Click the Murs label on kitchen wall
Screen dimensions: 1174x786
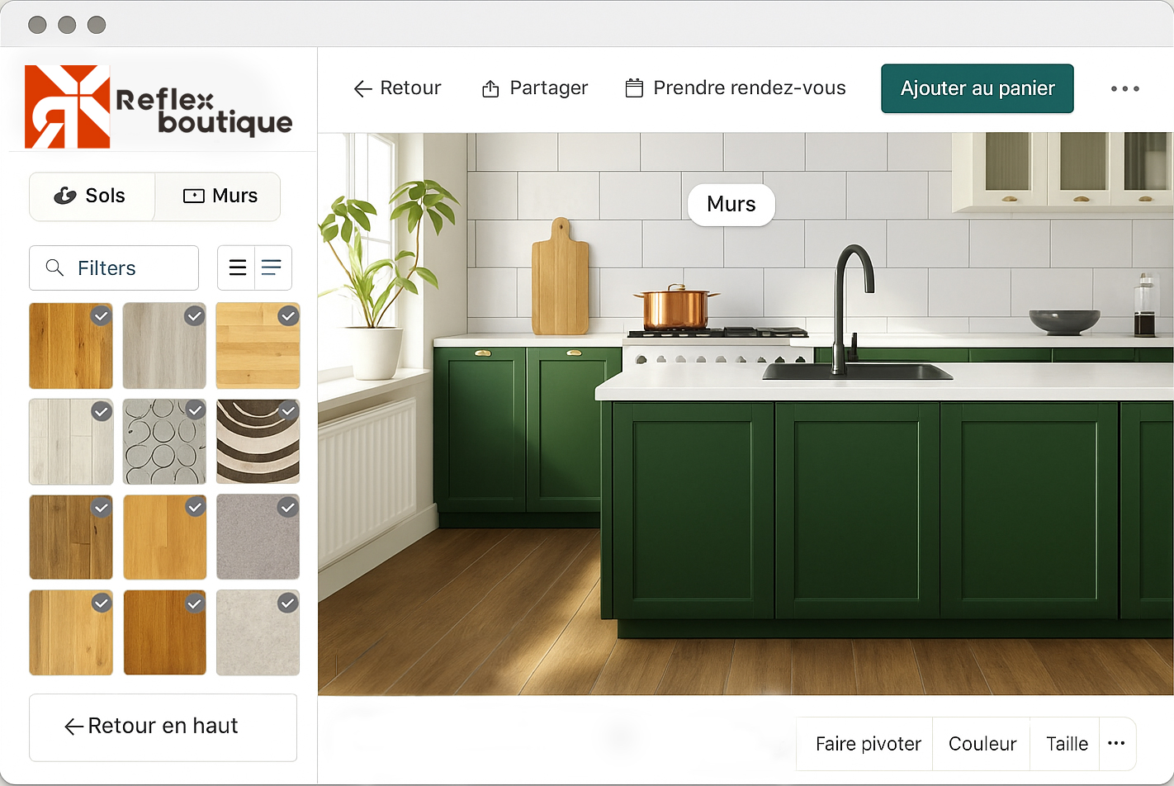coord(731,204)
